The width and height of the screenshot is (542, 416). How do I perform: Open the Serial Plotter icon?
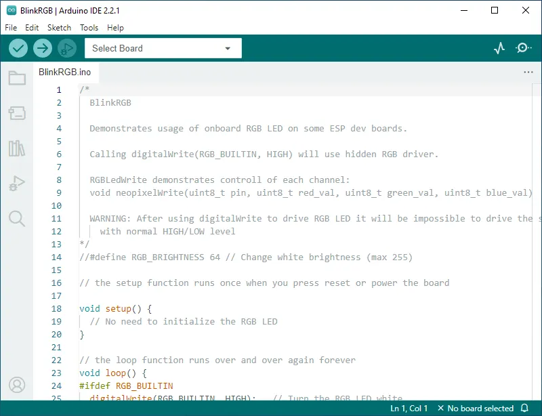tap(499, 48)
